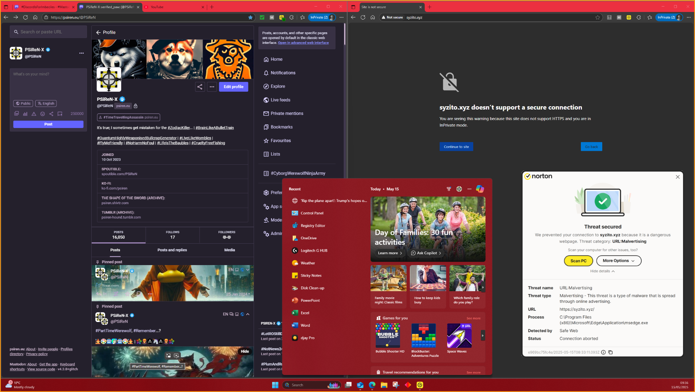The height and width of the screenshot is (392, 695).
Task: Open the #CyborgWerewolfNinjaArmy list
Action: pos(294,173)
